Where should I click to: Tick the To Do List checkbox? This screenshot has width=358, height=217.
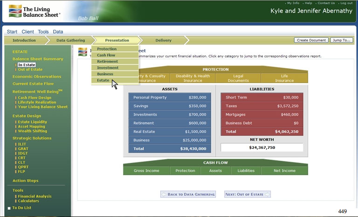[x=9, y=208]
